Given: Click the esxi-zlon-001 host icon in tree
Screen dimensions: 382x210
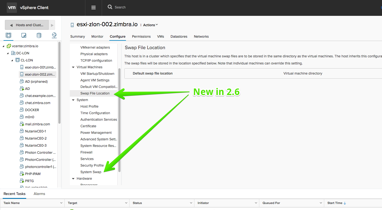Looking at the screenshot, I should [22, 67].
